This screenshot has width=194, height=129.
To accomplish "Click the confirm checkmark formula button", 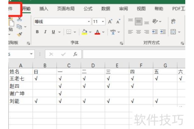I will click(x=63, y=54).
